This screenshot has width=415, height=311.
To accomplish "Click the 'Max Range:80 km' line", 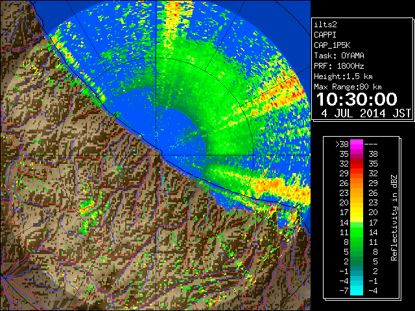I will pos(348,87).
